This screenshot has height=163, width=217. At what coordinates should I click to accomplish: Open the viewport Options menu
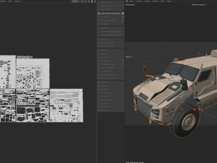tap(156, 1)
